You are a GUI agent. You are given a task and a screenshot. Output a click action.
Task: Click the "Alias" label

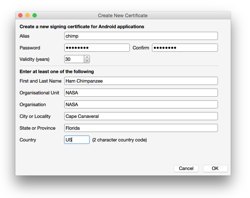(x=25, y=36)
